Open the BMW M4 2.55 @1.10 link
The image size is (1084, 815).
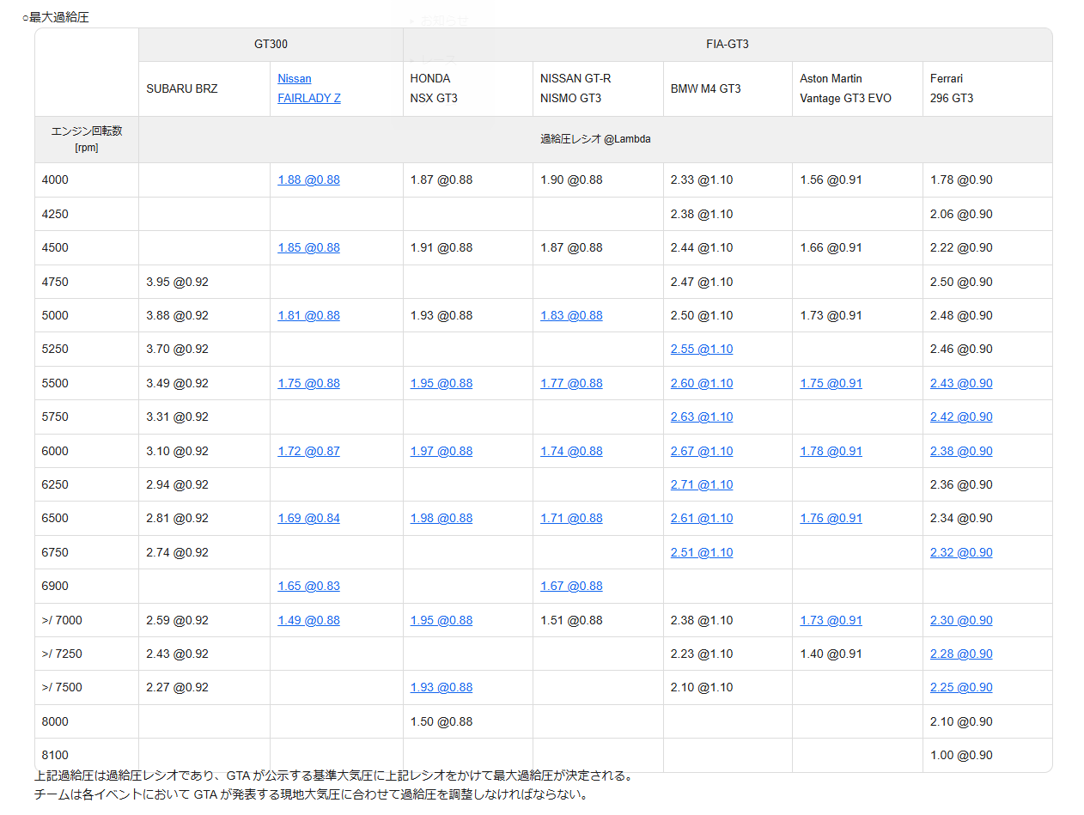(x=702, y=349)
